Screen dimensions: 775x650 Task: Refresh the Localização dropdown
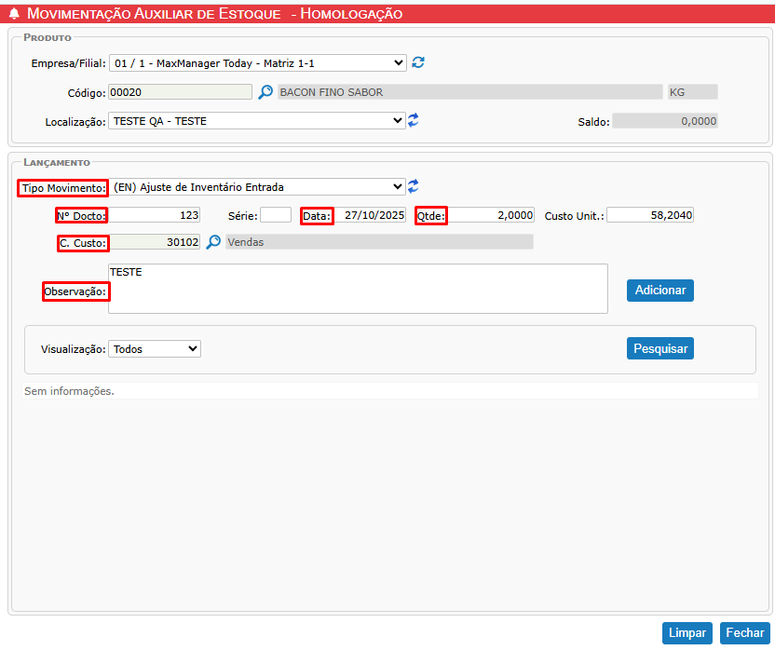(x=414, y=120)
